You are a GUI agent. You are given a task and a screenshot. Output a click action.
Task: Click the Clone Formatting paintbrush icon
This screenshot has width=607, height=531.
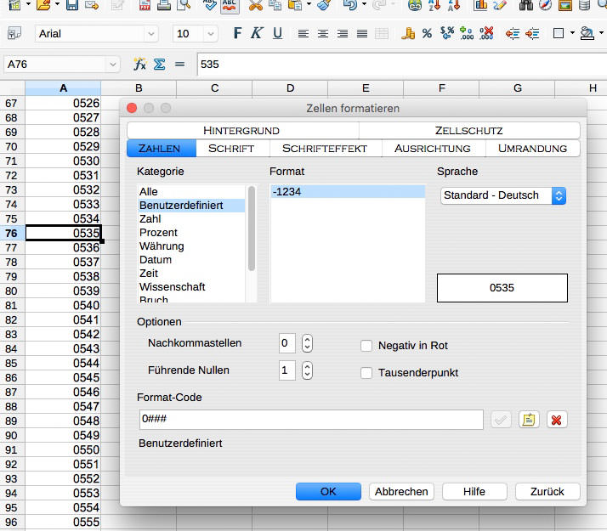point(325,4)
